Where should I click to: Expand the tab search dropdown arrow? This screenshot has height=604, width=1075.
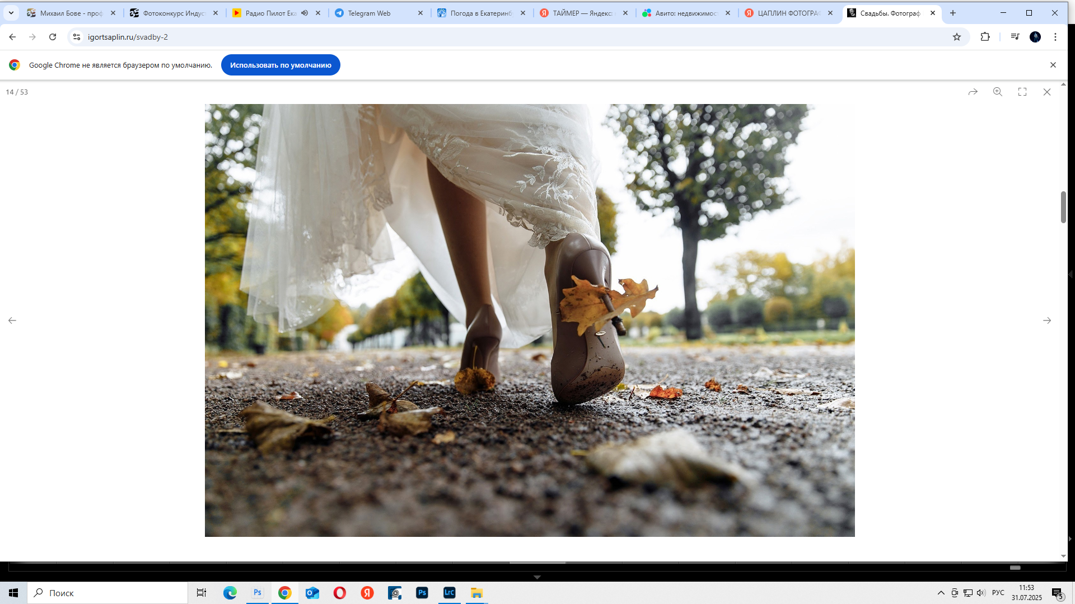[x=11, y=13]
